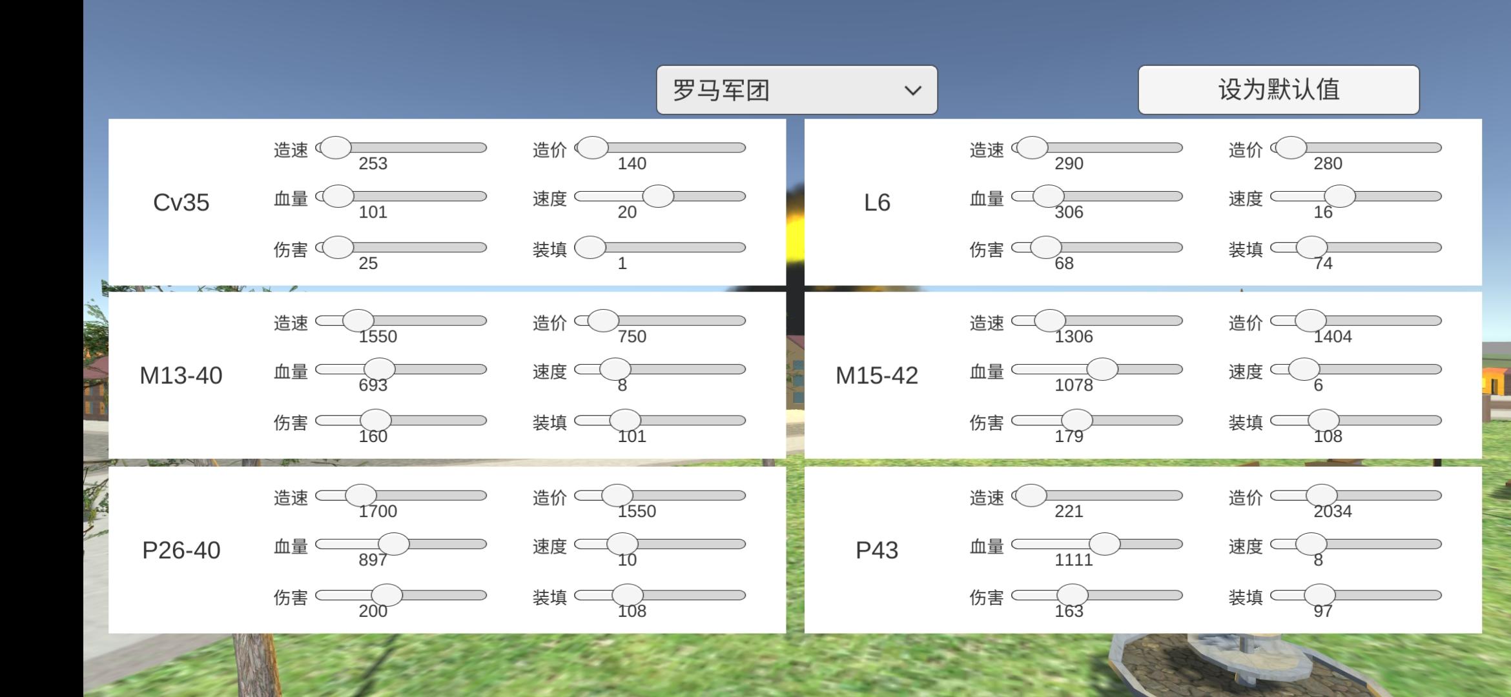Click the P43 速度 slider handle
This screenshot has height=697, width=1511.
[1311, 544]
